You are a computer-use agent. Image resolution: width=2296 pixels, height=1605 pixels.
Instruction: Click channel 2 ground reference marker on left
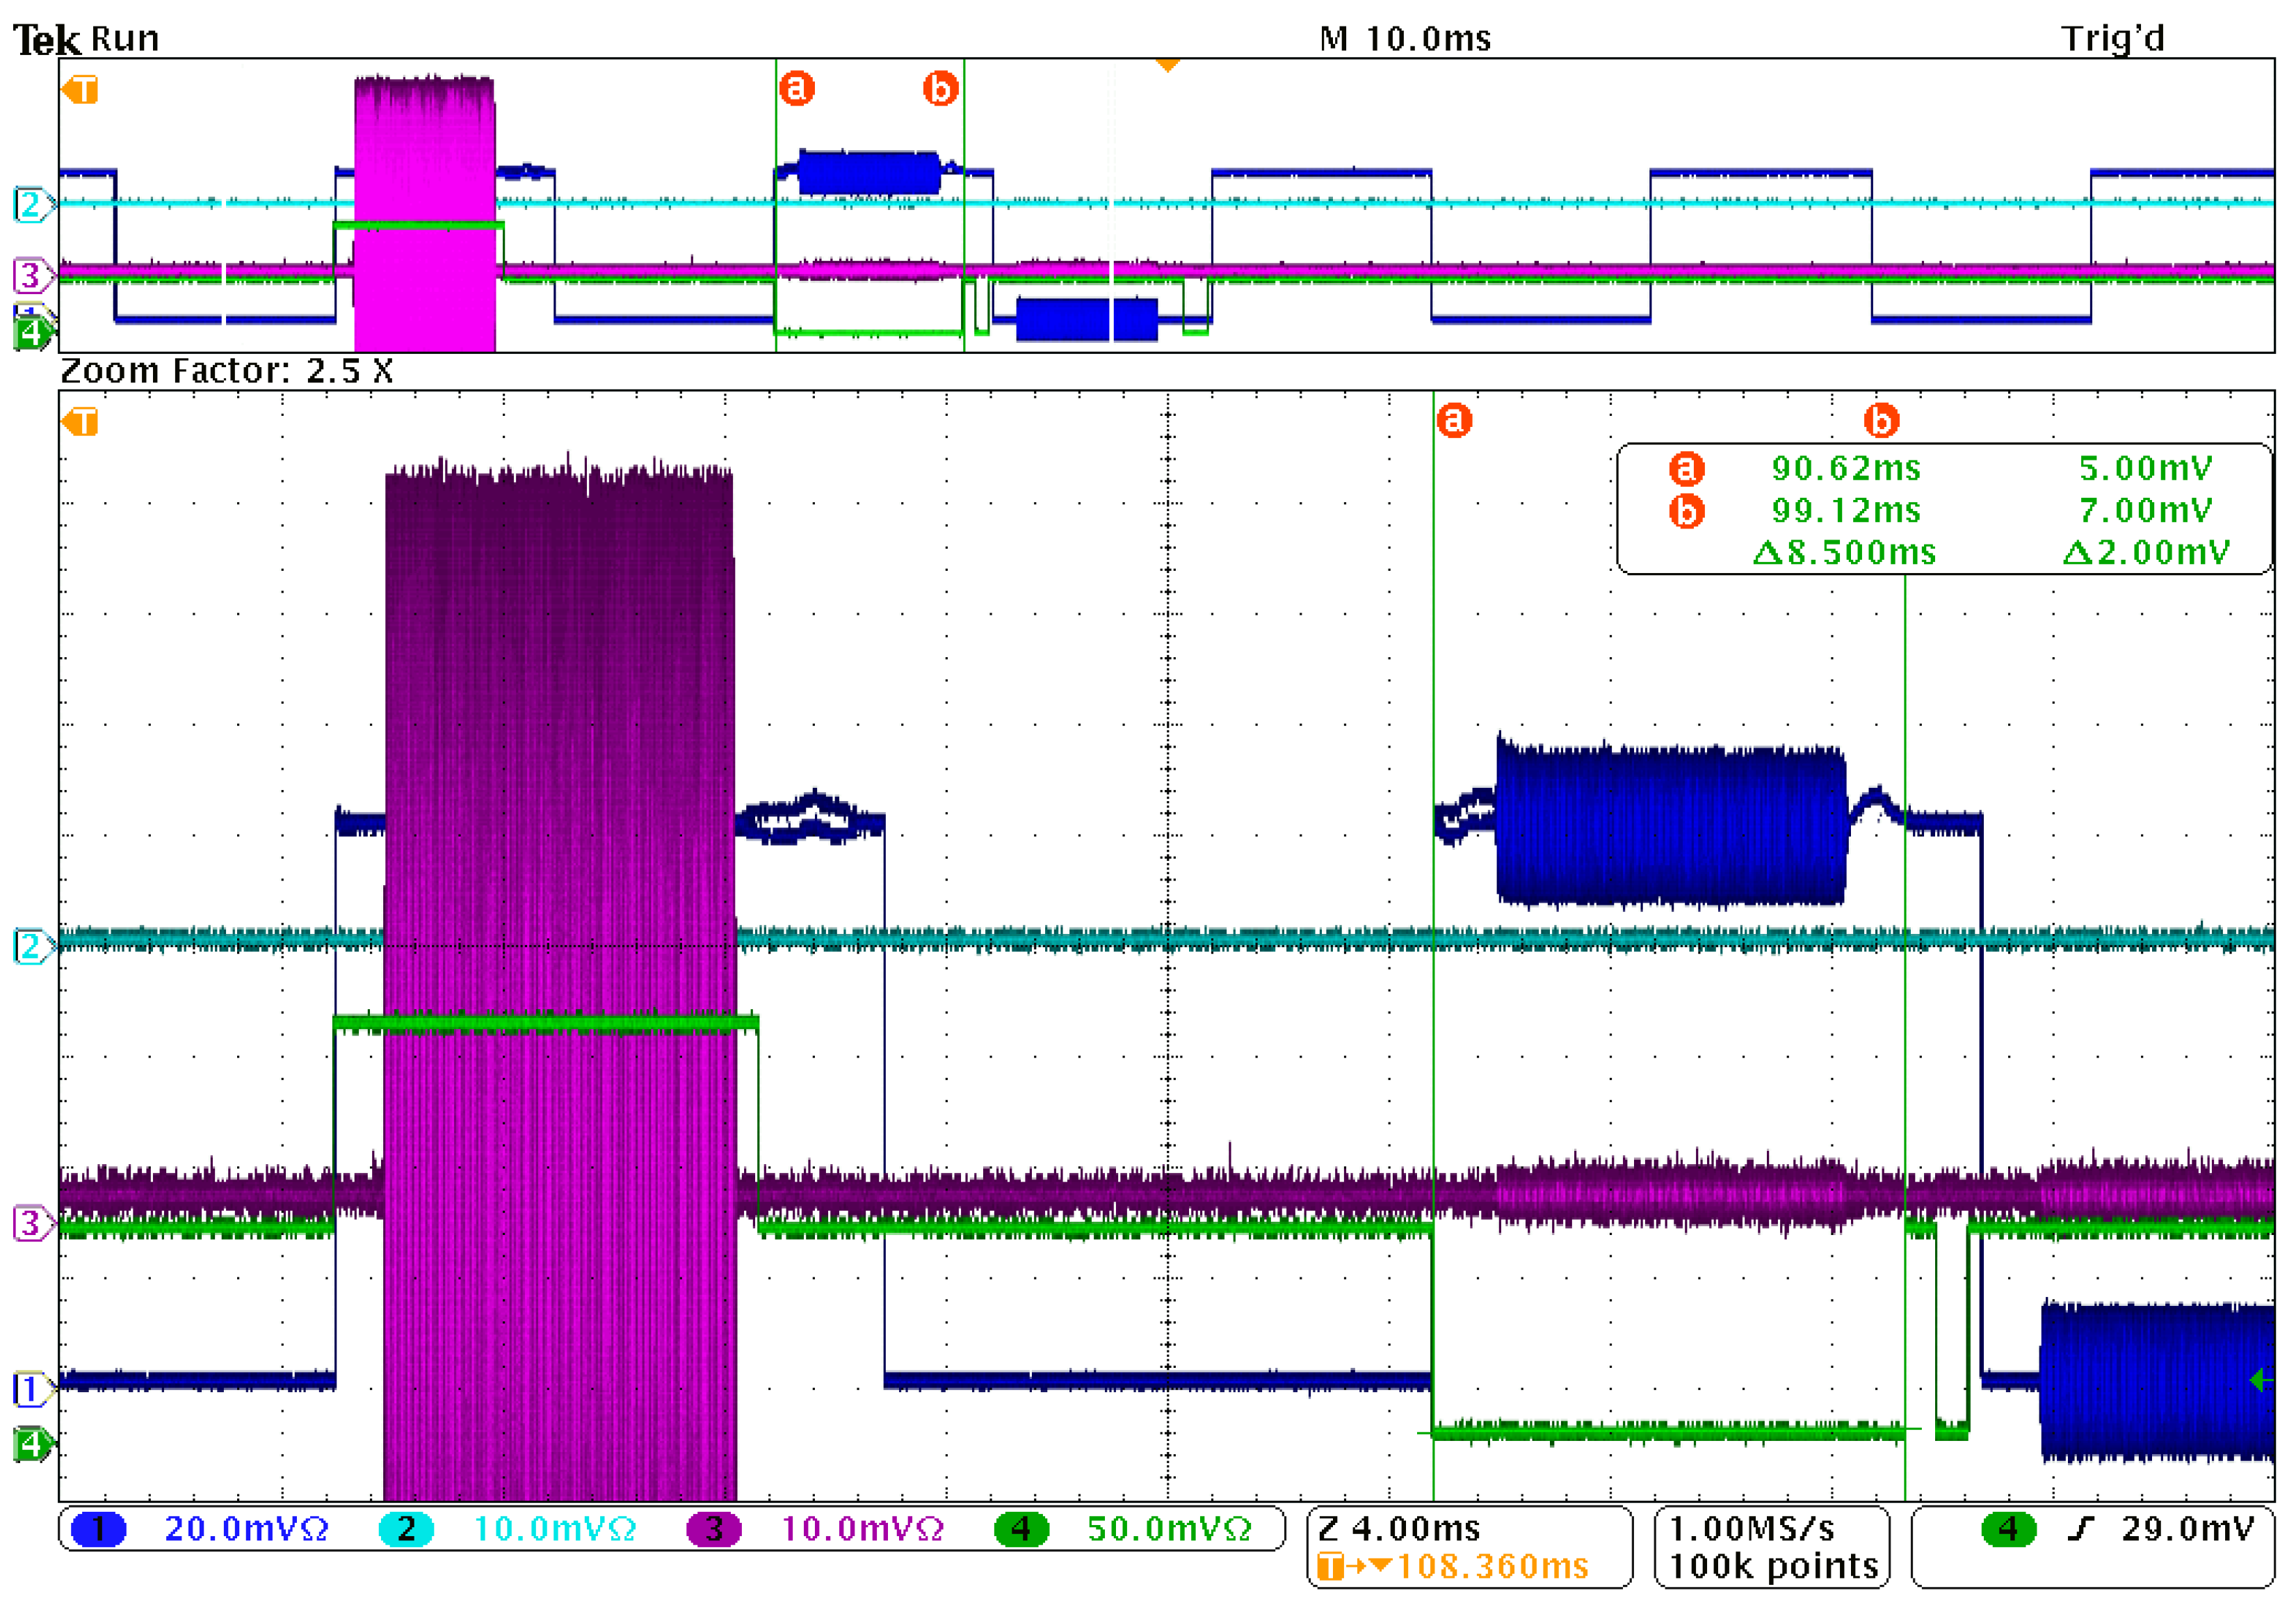click(x=31, y=946)
